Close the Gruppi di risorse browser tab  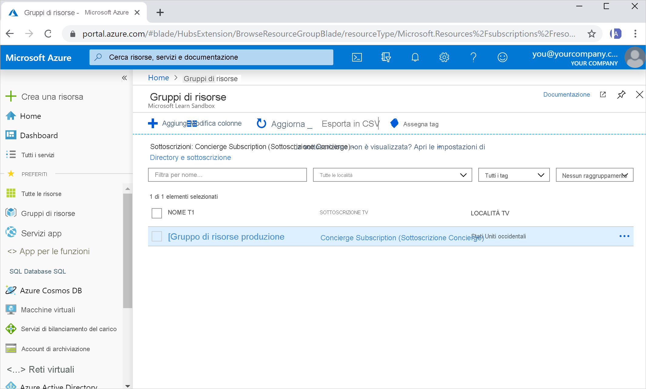(x=137, y=12)
